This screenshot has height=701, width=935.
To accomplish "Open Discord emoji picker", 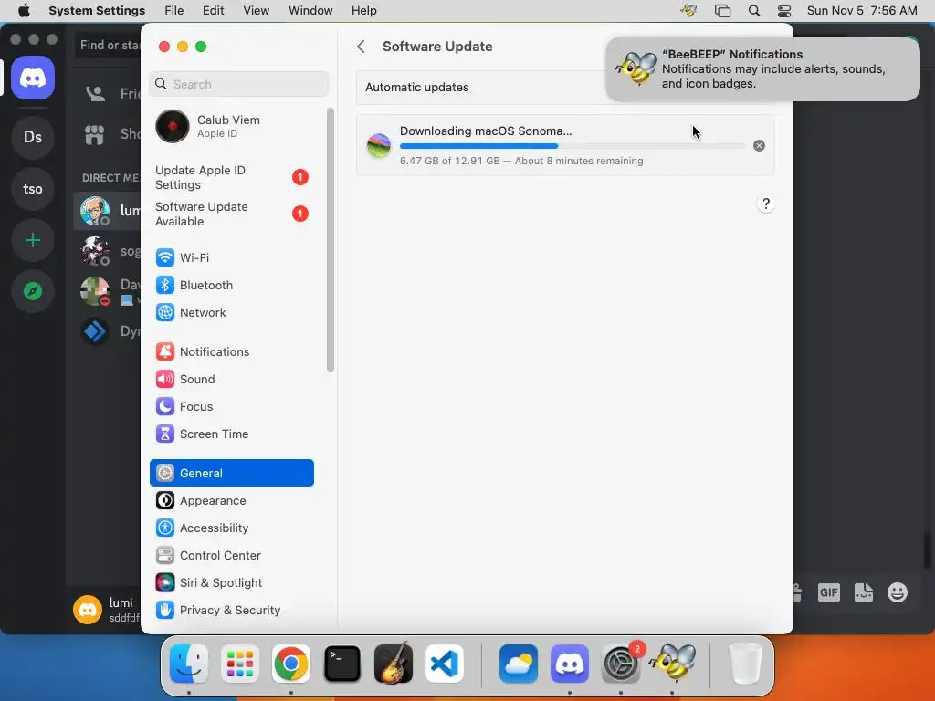I will [x=898, y=591].
